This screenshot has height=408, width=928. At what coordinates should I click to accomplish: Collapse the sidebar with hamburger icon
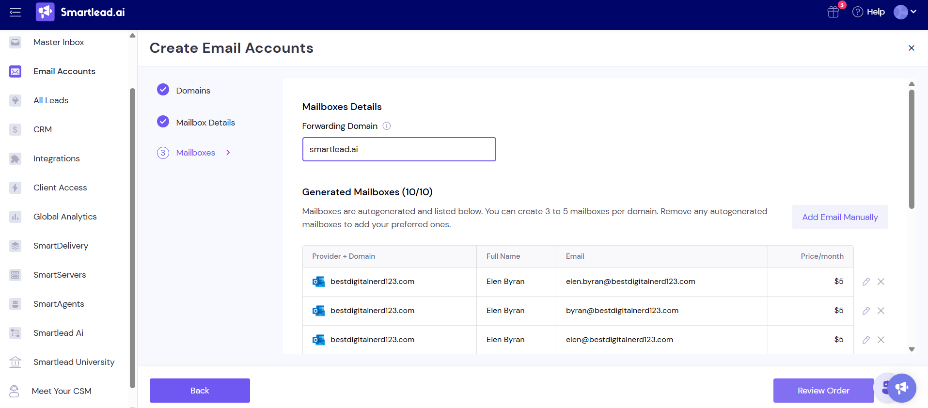pos(16,12)
